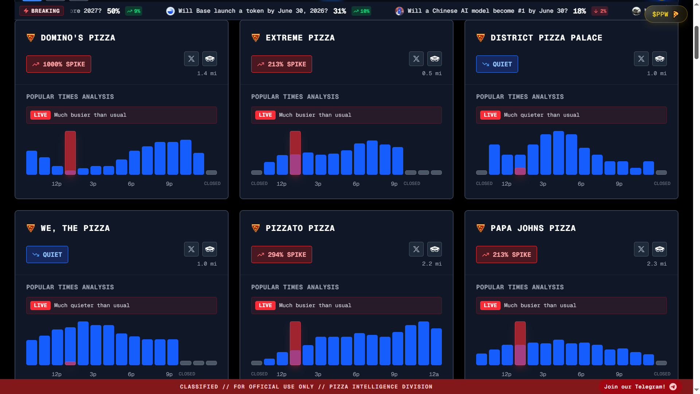Click the BREAKING label in the news ticker
The width and height of the screenshot is (700, 394).
click(x=42, y=11)
